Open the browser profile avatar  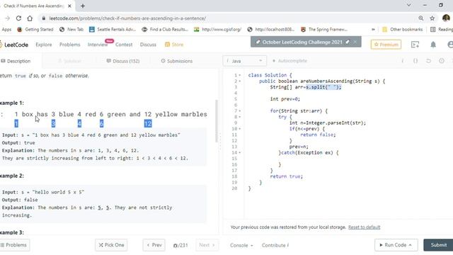point(446,18)
